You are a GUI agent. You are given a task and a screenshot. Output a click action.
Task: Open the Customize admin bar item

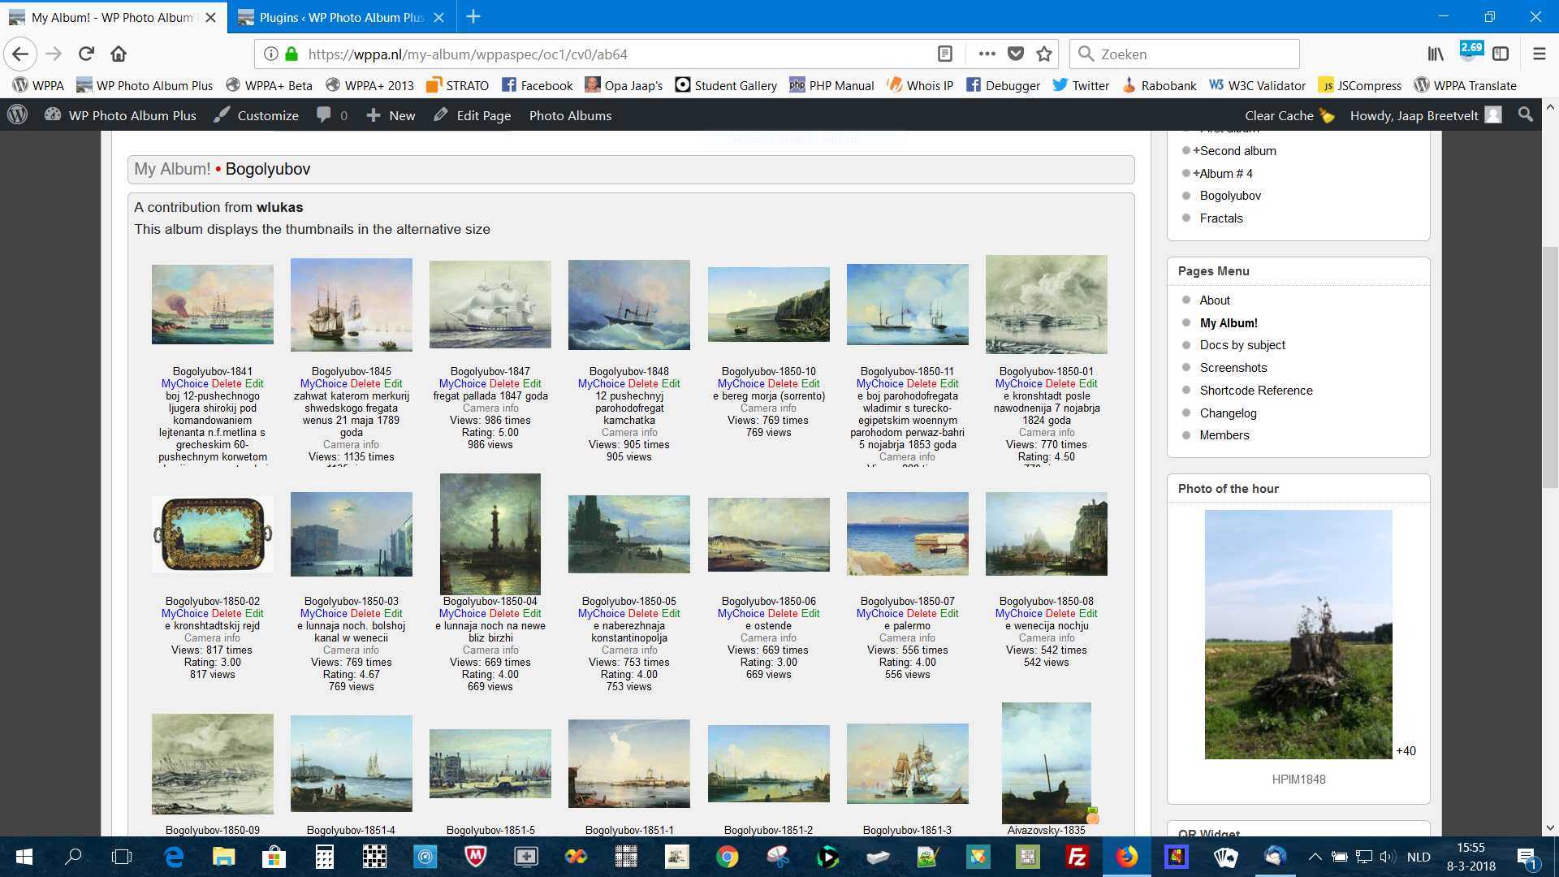[x=257, y=115]
